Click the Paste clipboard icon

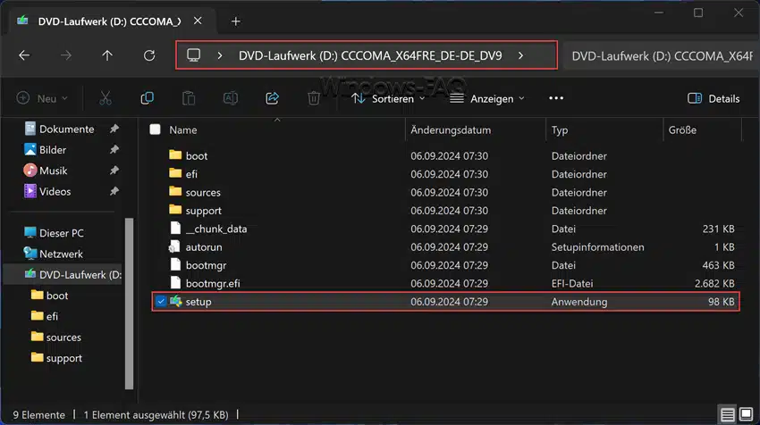(x=189, y=98)
